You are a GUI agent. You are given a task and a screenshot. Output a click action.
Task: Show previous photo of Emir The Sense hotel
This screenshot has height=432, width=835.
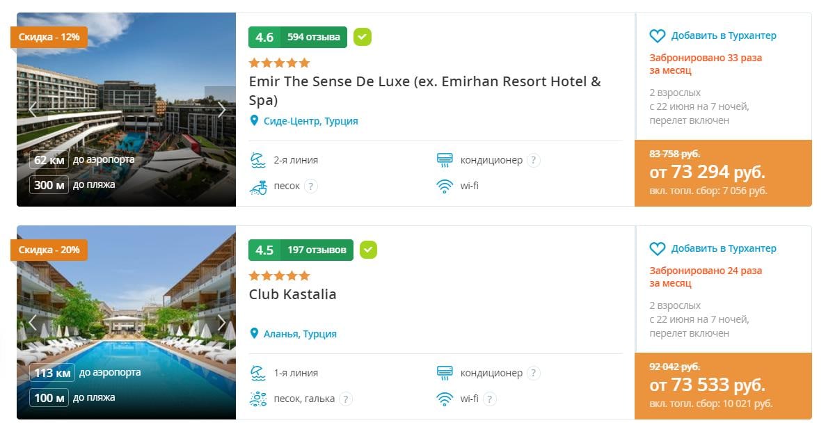point(32,109)
